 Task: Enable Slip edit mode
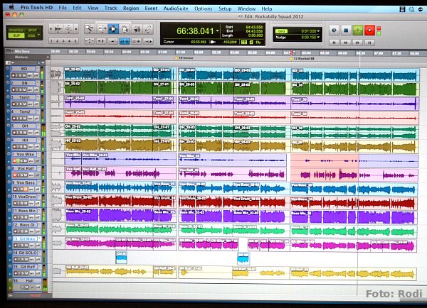tap(16, 35)
